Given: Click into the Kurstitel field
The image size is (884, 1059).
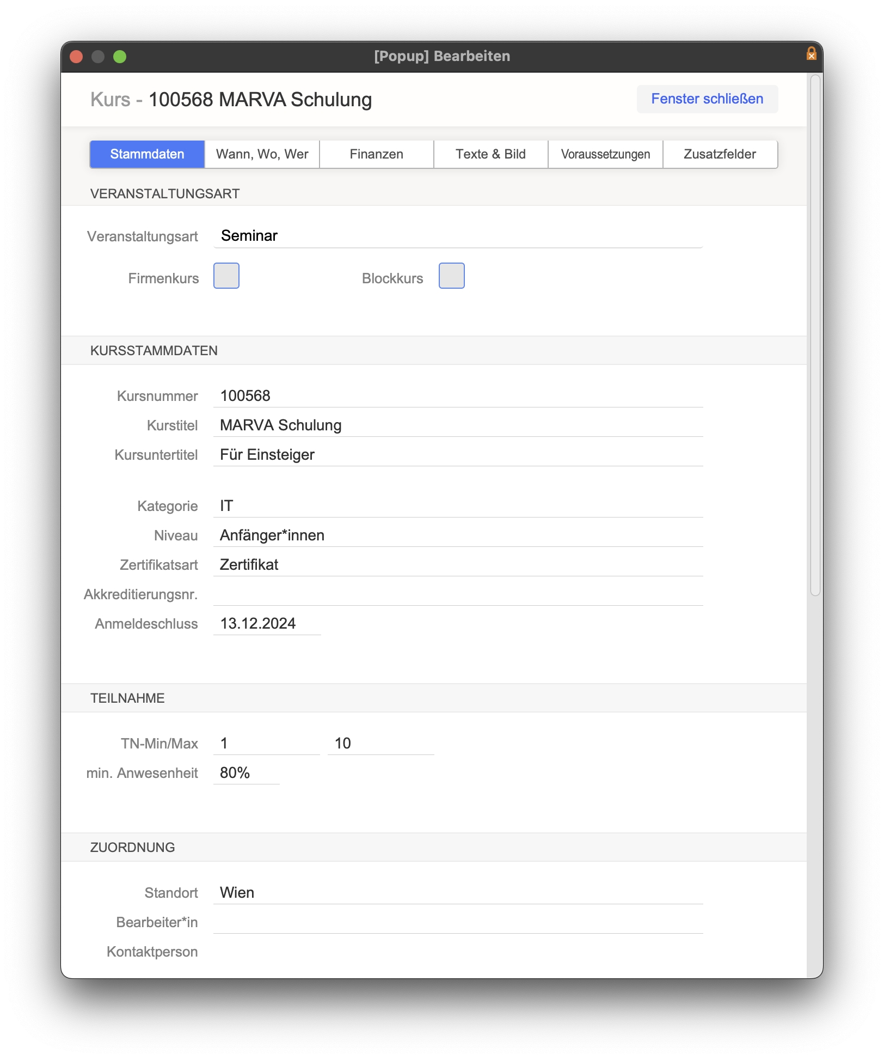Looking at the screenshot, I should click(457, 425).
